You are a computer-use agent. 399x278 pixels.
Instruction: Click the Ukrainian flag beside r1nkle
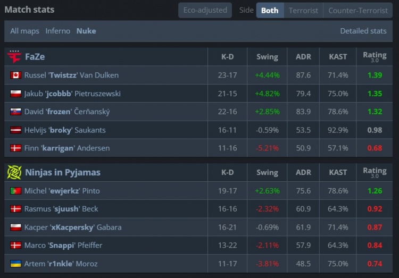15,264
